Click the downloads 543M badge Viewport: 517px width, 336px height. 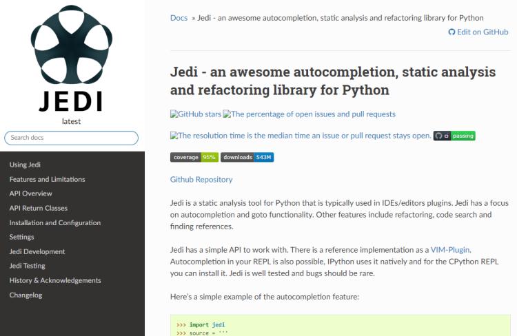(x=247, y=158)
